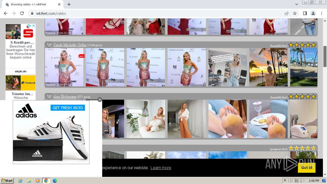
Task: View site information lock icon
Action: (32, 13)
